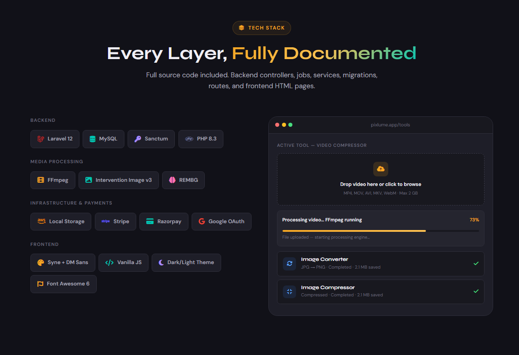Click the video processing progress bar
Screen dimensions: 519x355
pos(381,231)
